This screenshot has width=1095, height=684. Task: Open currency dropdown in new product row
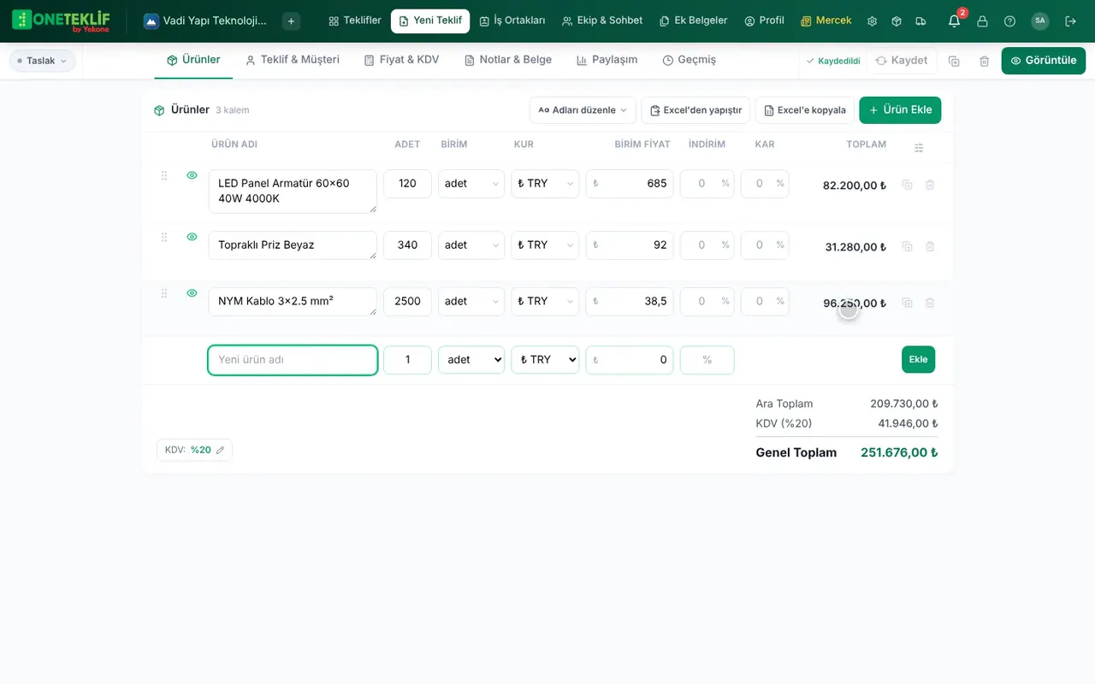tap(545, 359)
